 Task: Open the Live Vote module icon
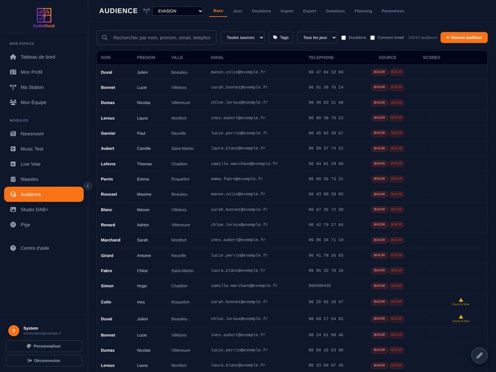(13, 164)
